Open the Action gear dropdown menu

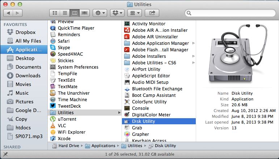coord(100,13)
